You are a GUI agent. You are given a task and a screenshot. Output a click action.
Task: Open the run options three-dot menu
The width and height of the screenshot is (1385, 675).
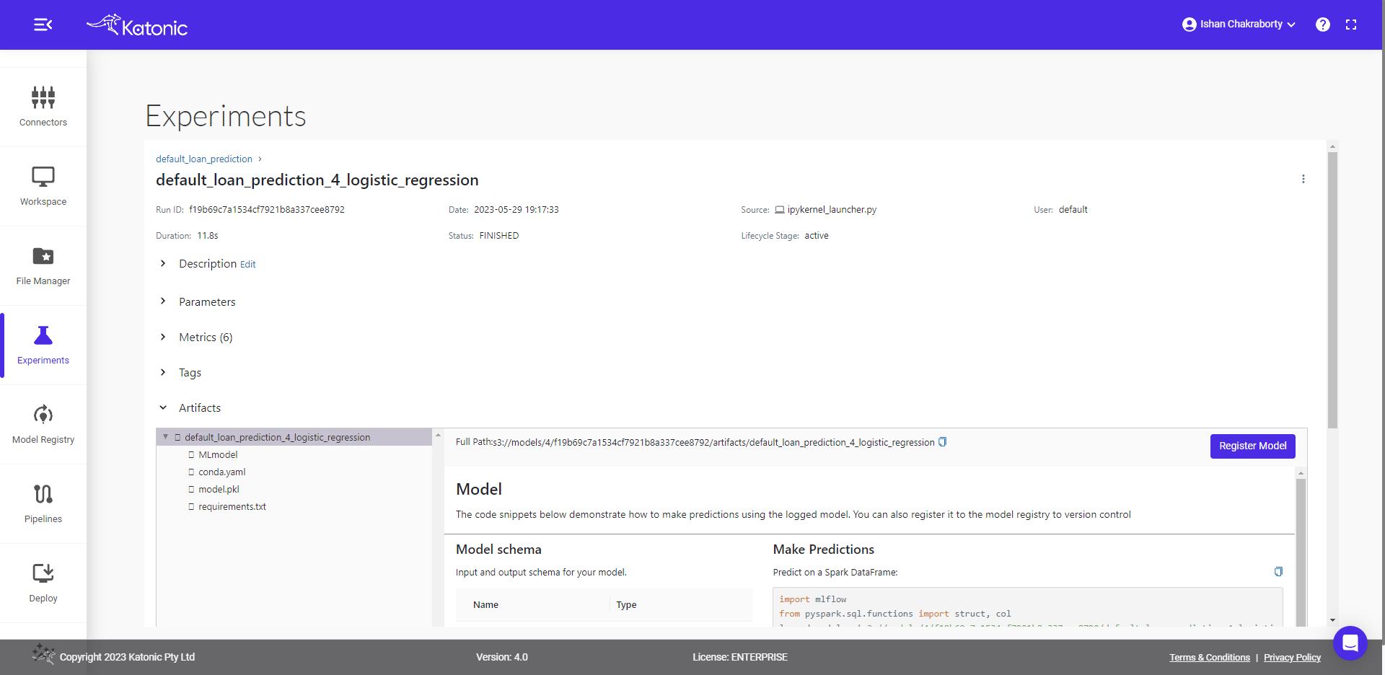click(x=1303, y=179)
